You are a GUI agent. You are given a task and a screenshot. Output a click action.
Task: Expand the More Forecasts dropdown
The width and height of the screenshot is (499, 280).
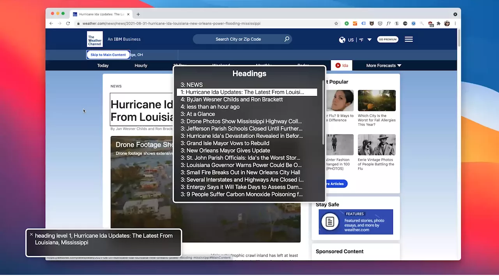[384, 65]
